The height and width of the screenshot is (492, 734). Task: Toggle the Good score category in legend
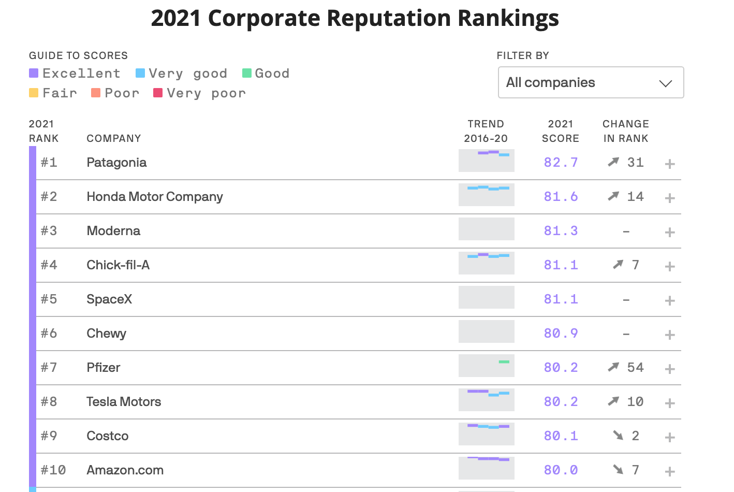247,73
